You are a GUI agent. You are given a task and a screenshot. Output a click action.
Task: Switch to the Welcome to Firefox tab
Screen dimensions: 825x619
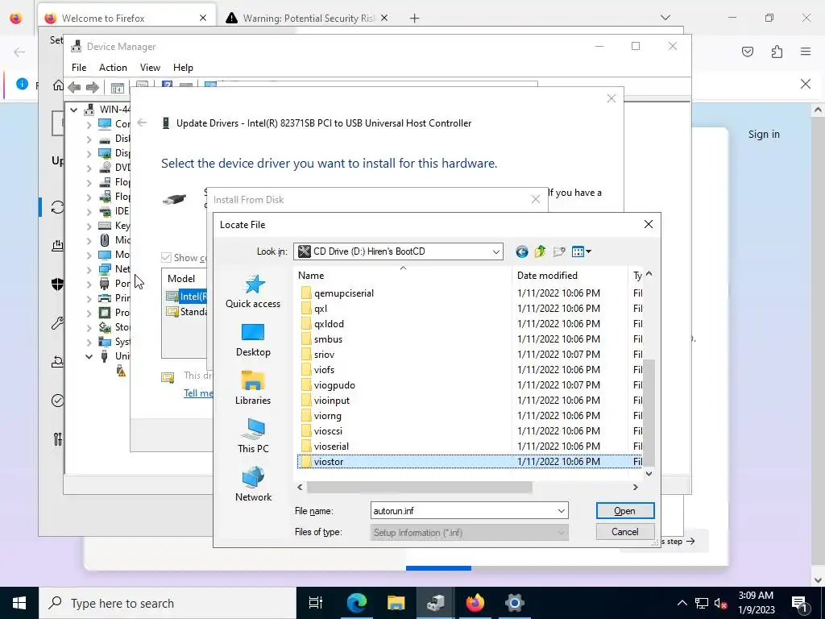coord(126,19)
